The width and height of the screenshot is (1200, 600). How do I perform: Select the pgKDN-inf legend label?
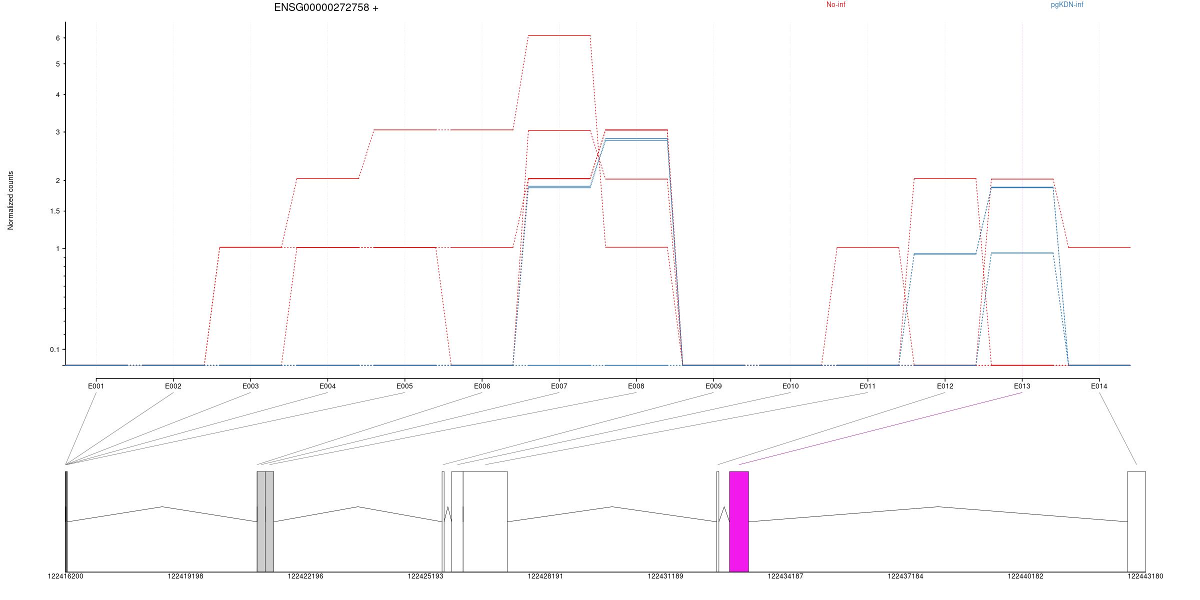pyautogui.click(x=1067, y=4)
